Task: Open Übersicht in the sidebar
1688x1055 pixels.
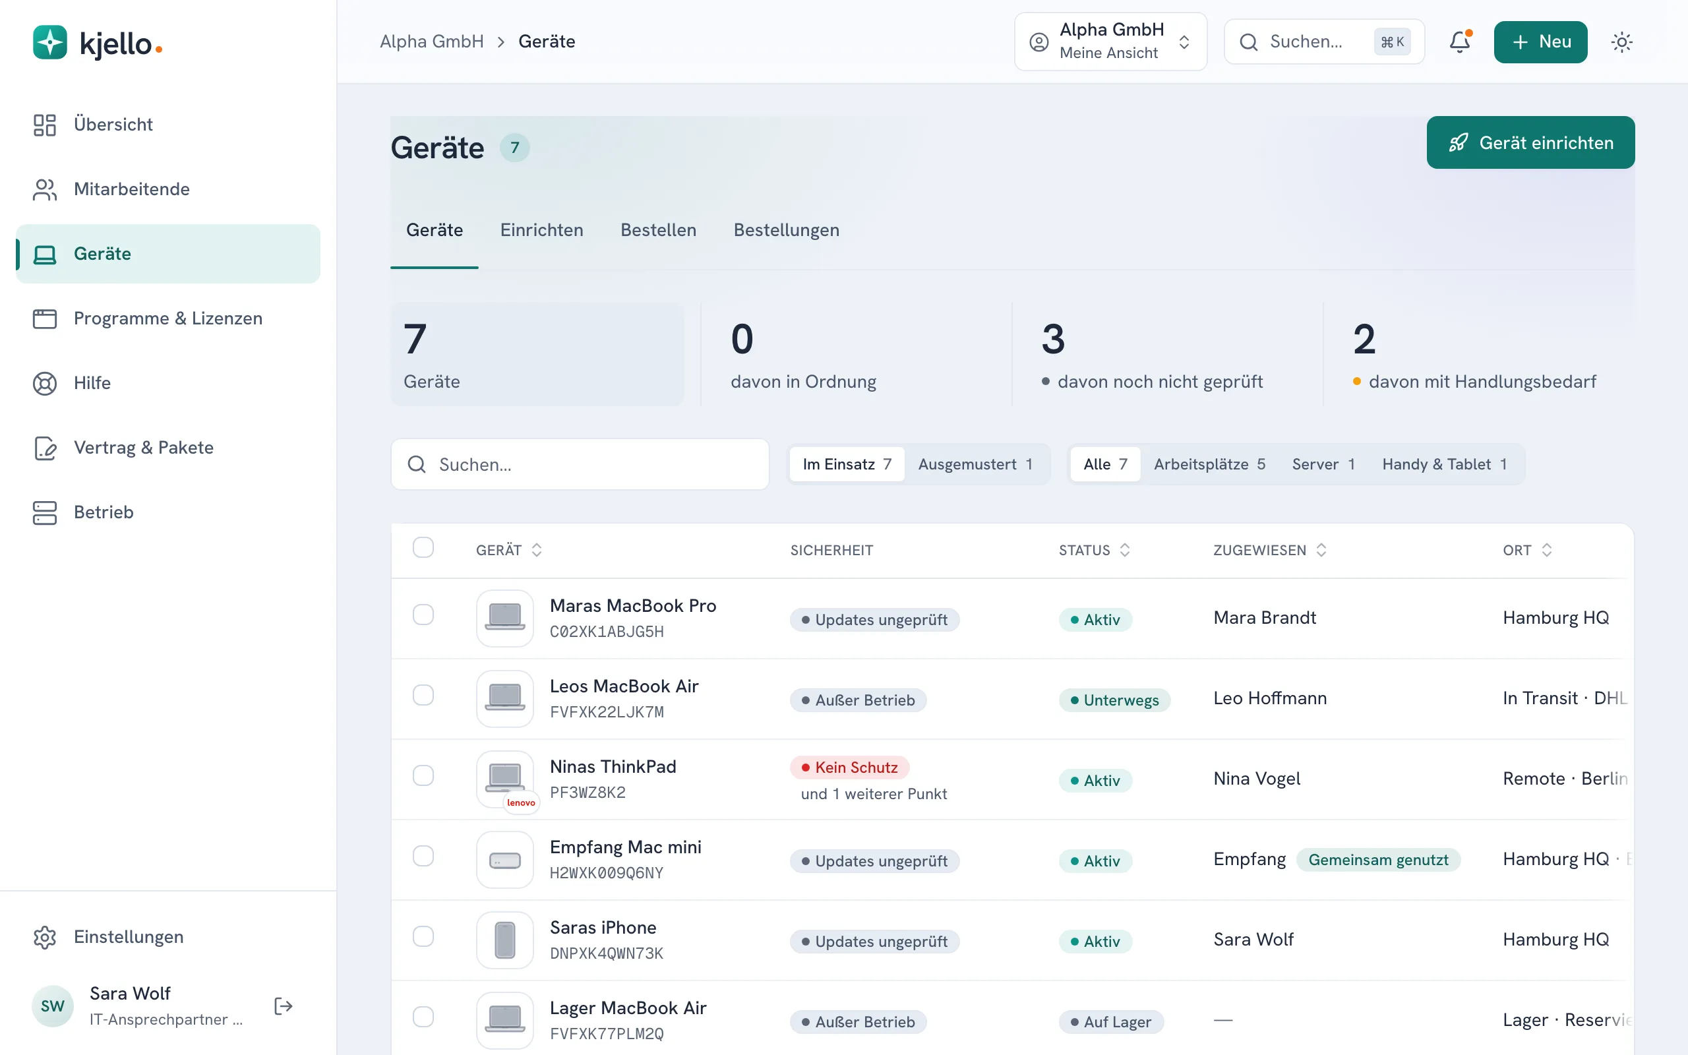Action: coord(167,124)
